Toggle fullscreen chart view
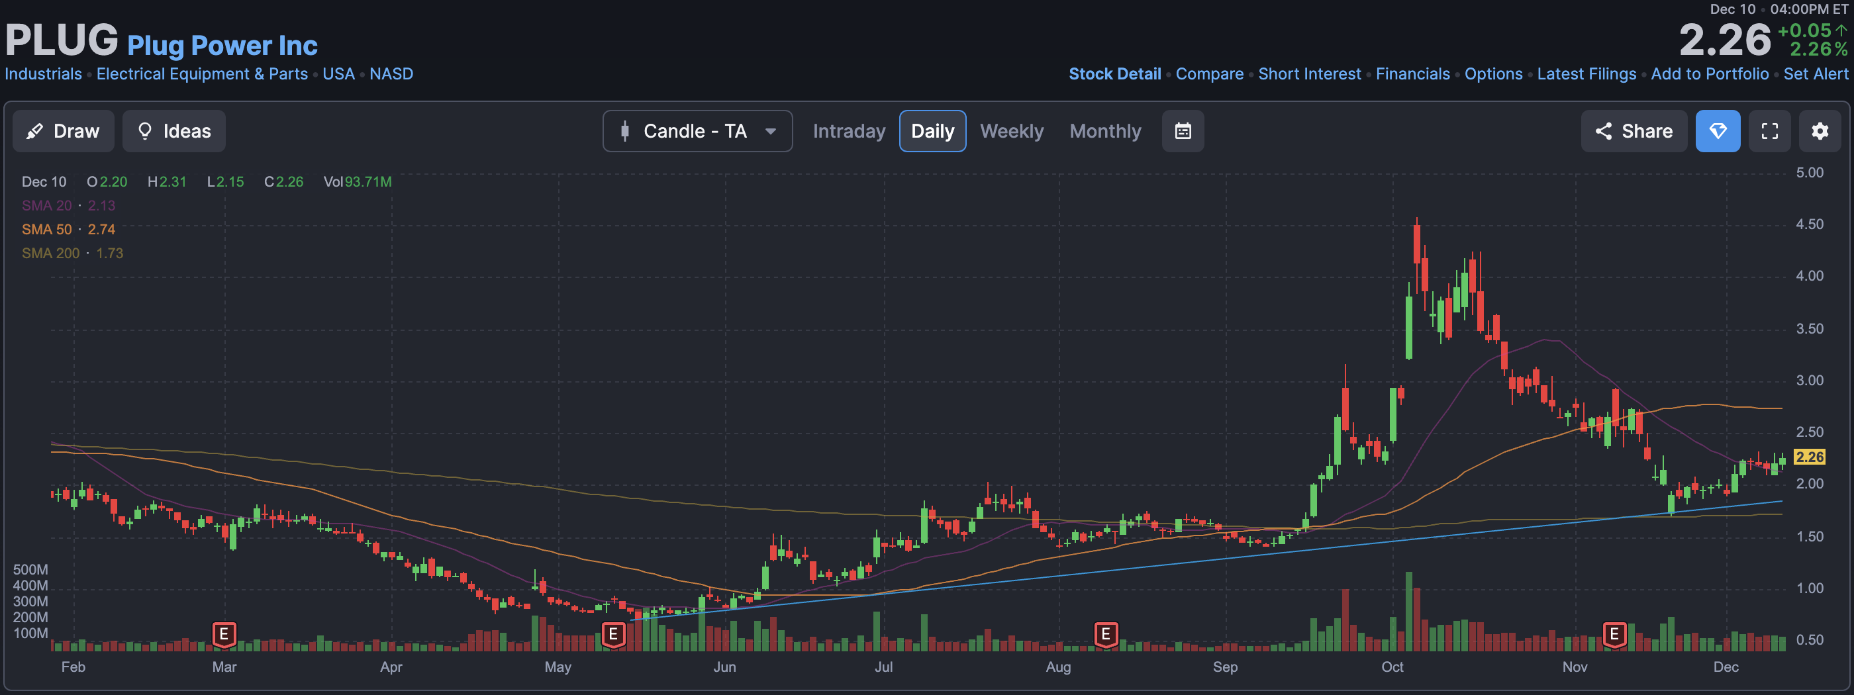Image resolution: width=1854 pixels, height=695 pixels. [x=1769, y=131]
